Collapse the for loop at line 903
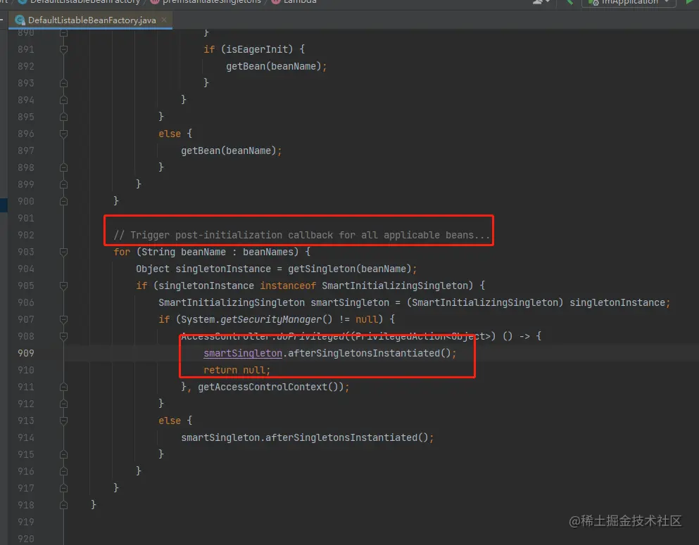This screenshot has width=699, height=545. point(64,252)
